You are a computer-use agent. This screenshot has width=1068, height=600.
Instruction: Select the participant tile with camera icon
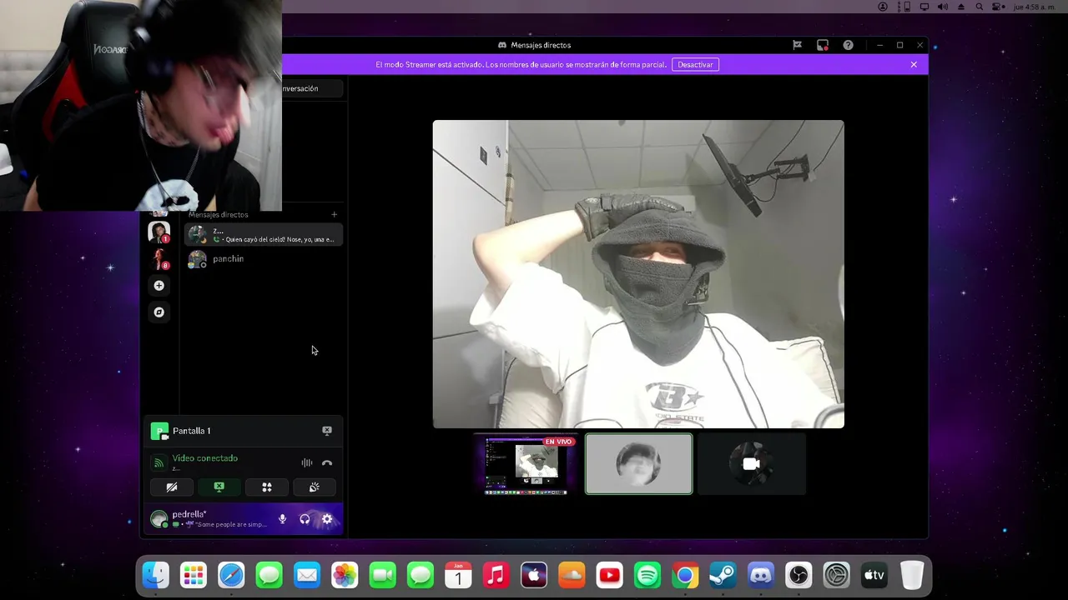pos(751,464)
